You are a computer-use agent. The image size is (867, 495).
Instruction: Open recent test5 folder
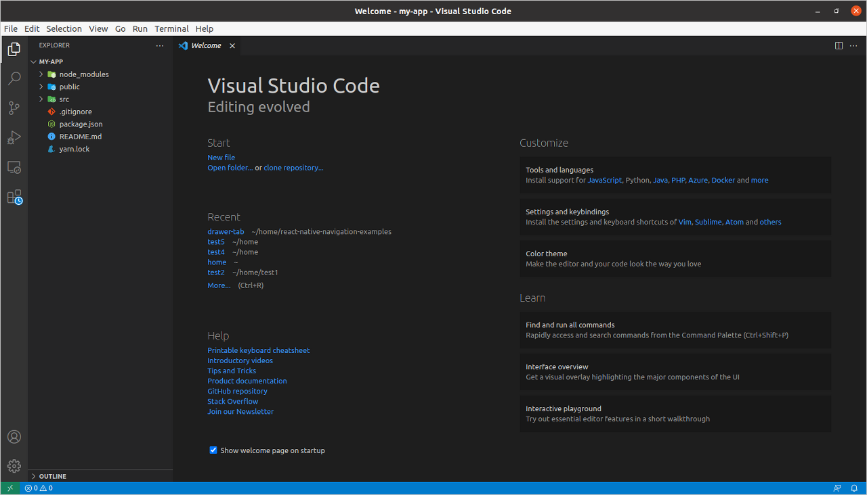point(216,242)
